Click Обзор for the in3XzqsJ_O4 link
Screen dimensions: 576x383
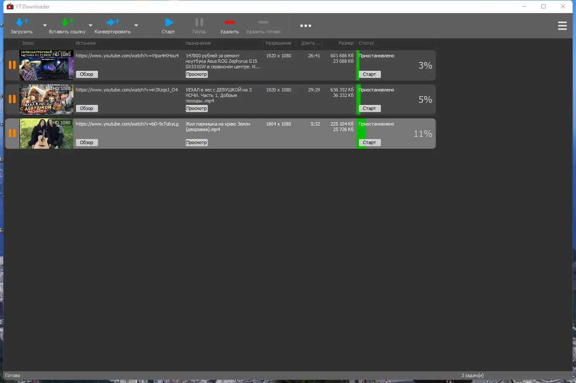87,108
